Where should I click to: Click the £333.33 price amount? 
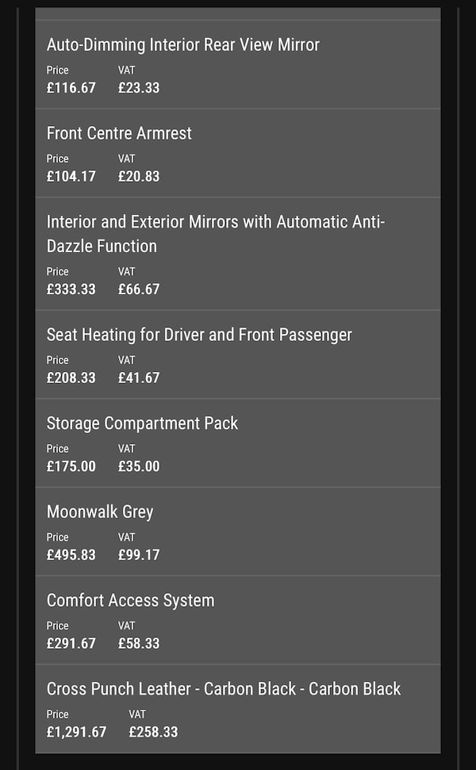click(x=71, y=289)
